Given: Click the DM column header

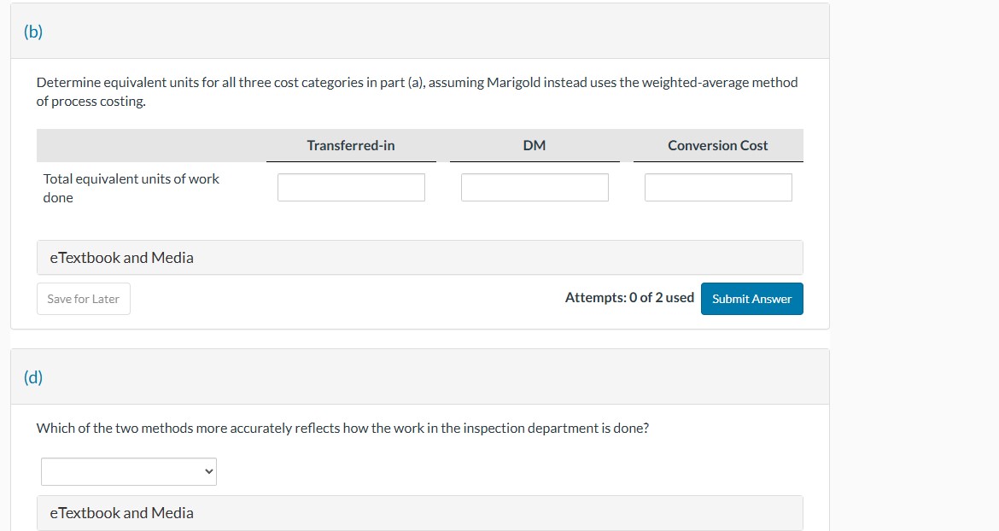Looking at the screenshot, I should tap(535, 146).
